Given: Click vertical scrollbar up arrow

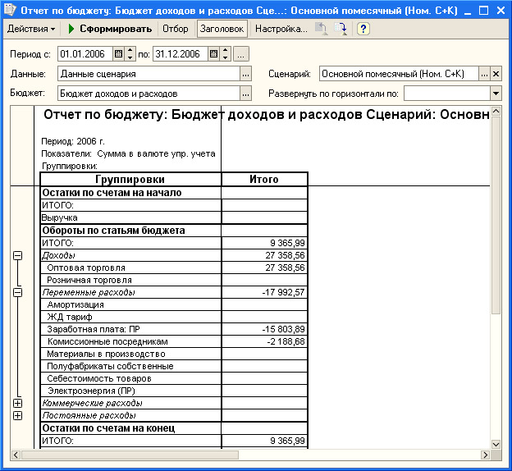Looking at the screenshot, I should click(496, 111).
